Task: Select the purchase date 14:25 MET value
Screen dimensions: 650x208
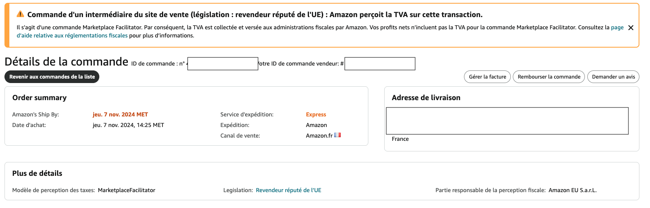Action: (x=128, y=125)
